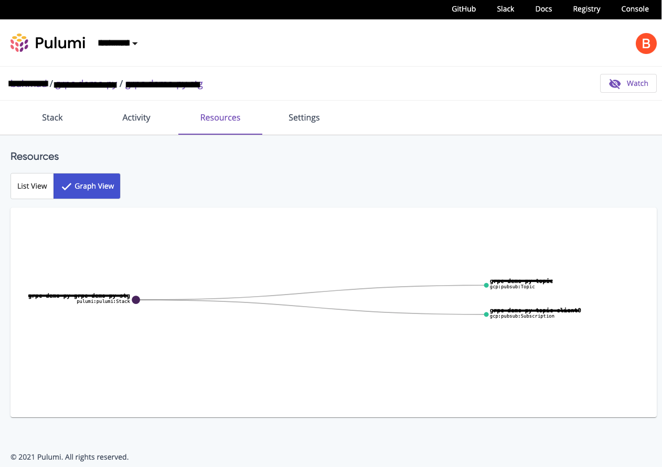Open the GitHub link in top bar
This screenshot has width=662, height=467.
pos(464,9)
